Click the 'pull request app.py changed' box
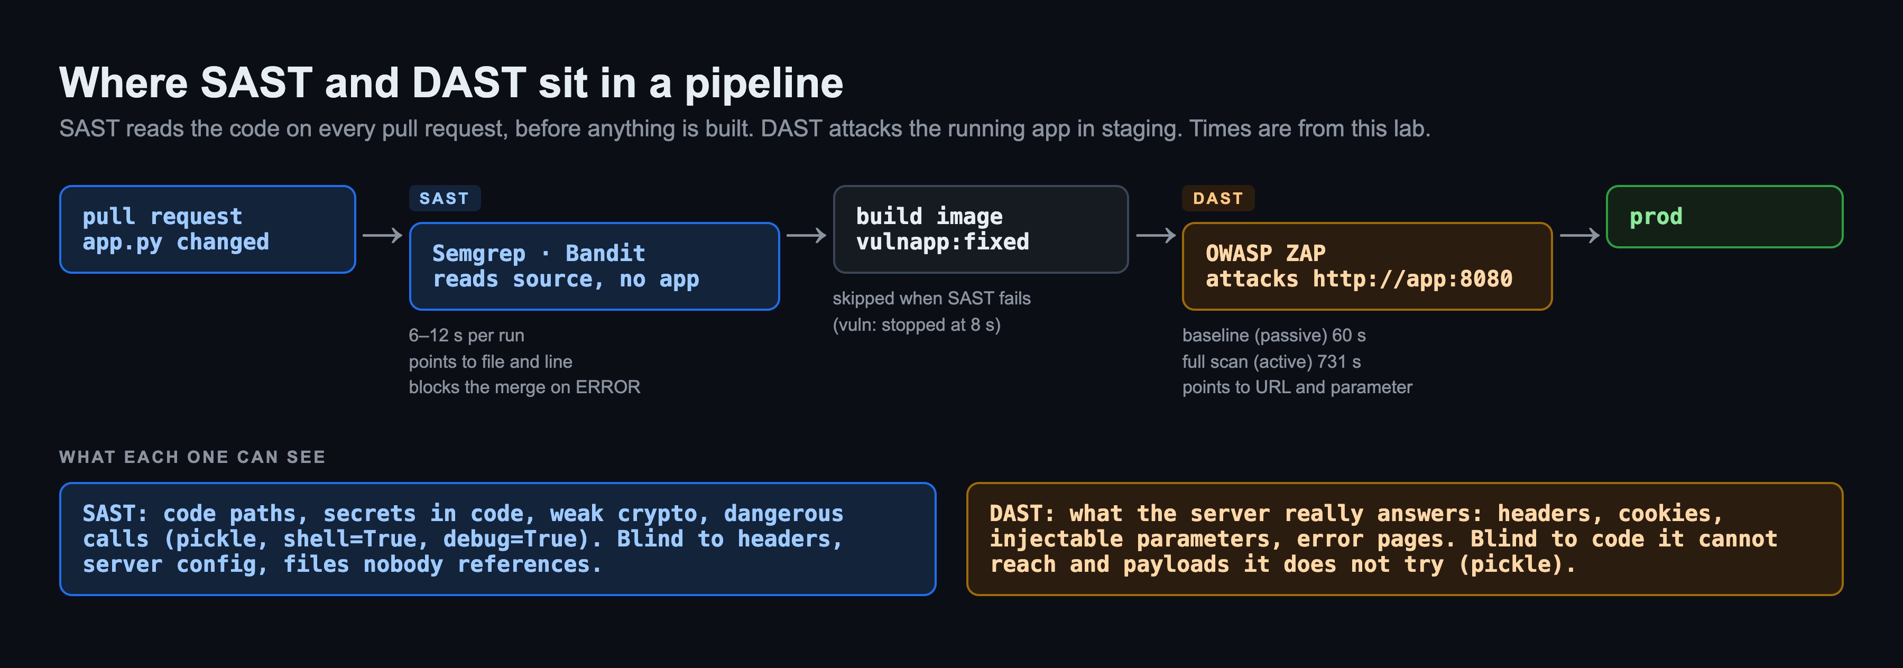Screen dimensions: 1903x668 [208, 229]
